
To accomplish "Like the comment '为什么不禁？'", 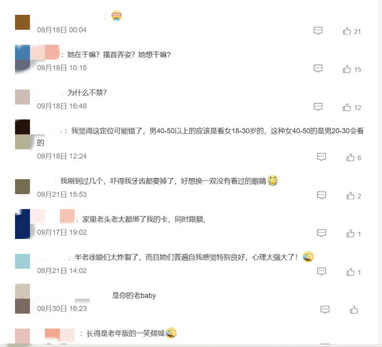I will 347,108.
